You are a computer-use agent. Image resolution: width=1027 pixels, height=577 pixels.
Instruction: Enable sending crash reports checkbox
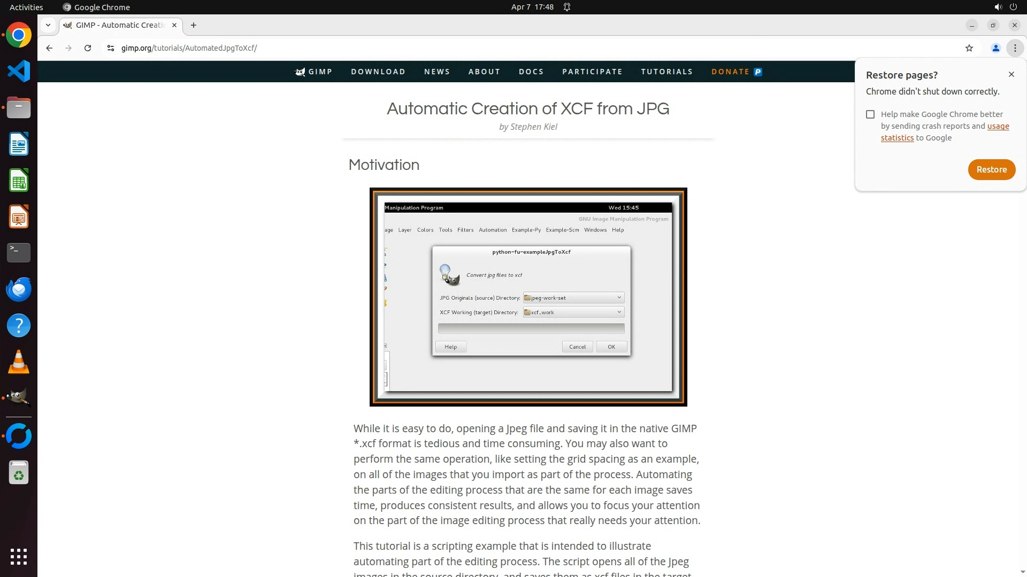870,114
